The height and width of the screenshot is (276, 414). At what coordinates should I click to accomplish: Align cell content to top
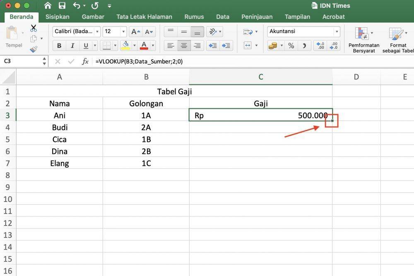(x=171, y=32)
